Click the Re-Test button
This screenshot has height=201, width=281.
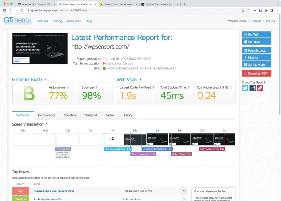coord(257,34)
